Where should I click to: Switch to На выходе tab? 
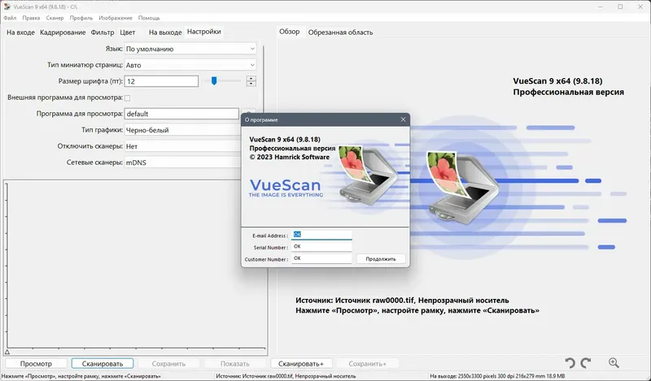pyautogui.click(x=165, y=32)
